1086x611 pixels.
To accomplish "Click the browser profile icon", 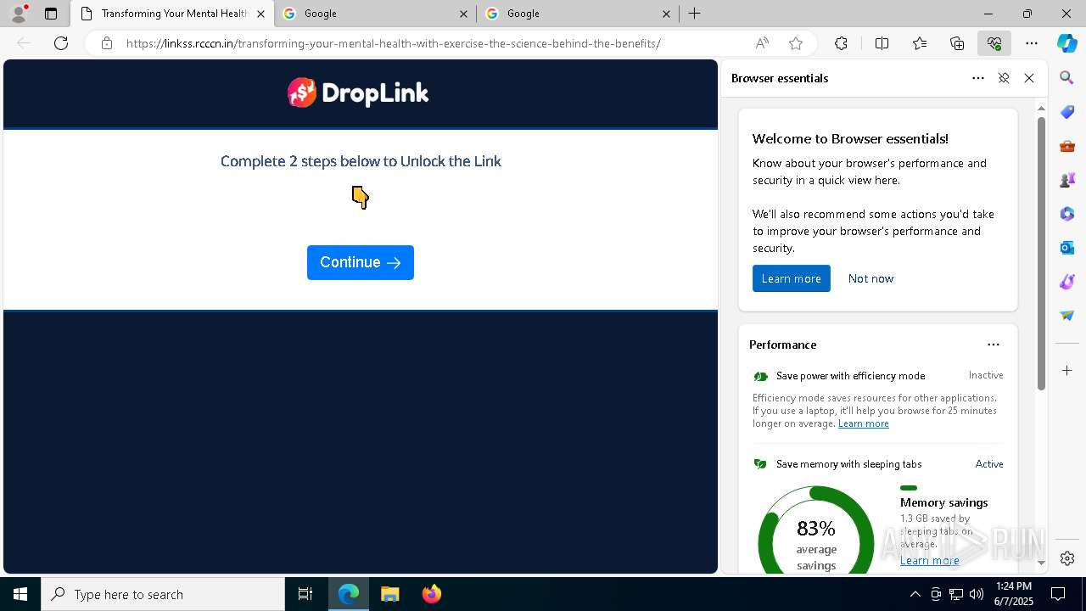I will pyautogui.click(x=19, y=14).
